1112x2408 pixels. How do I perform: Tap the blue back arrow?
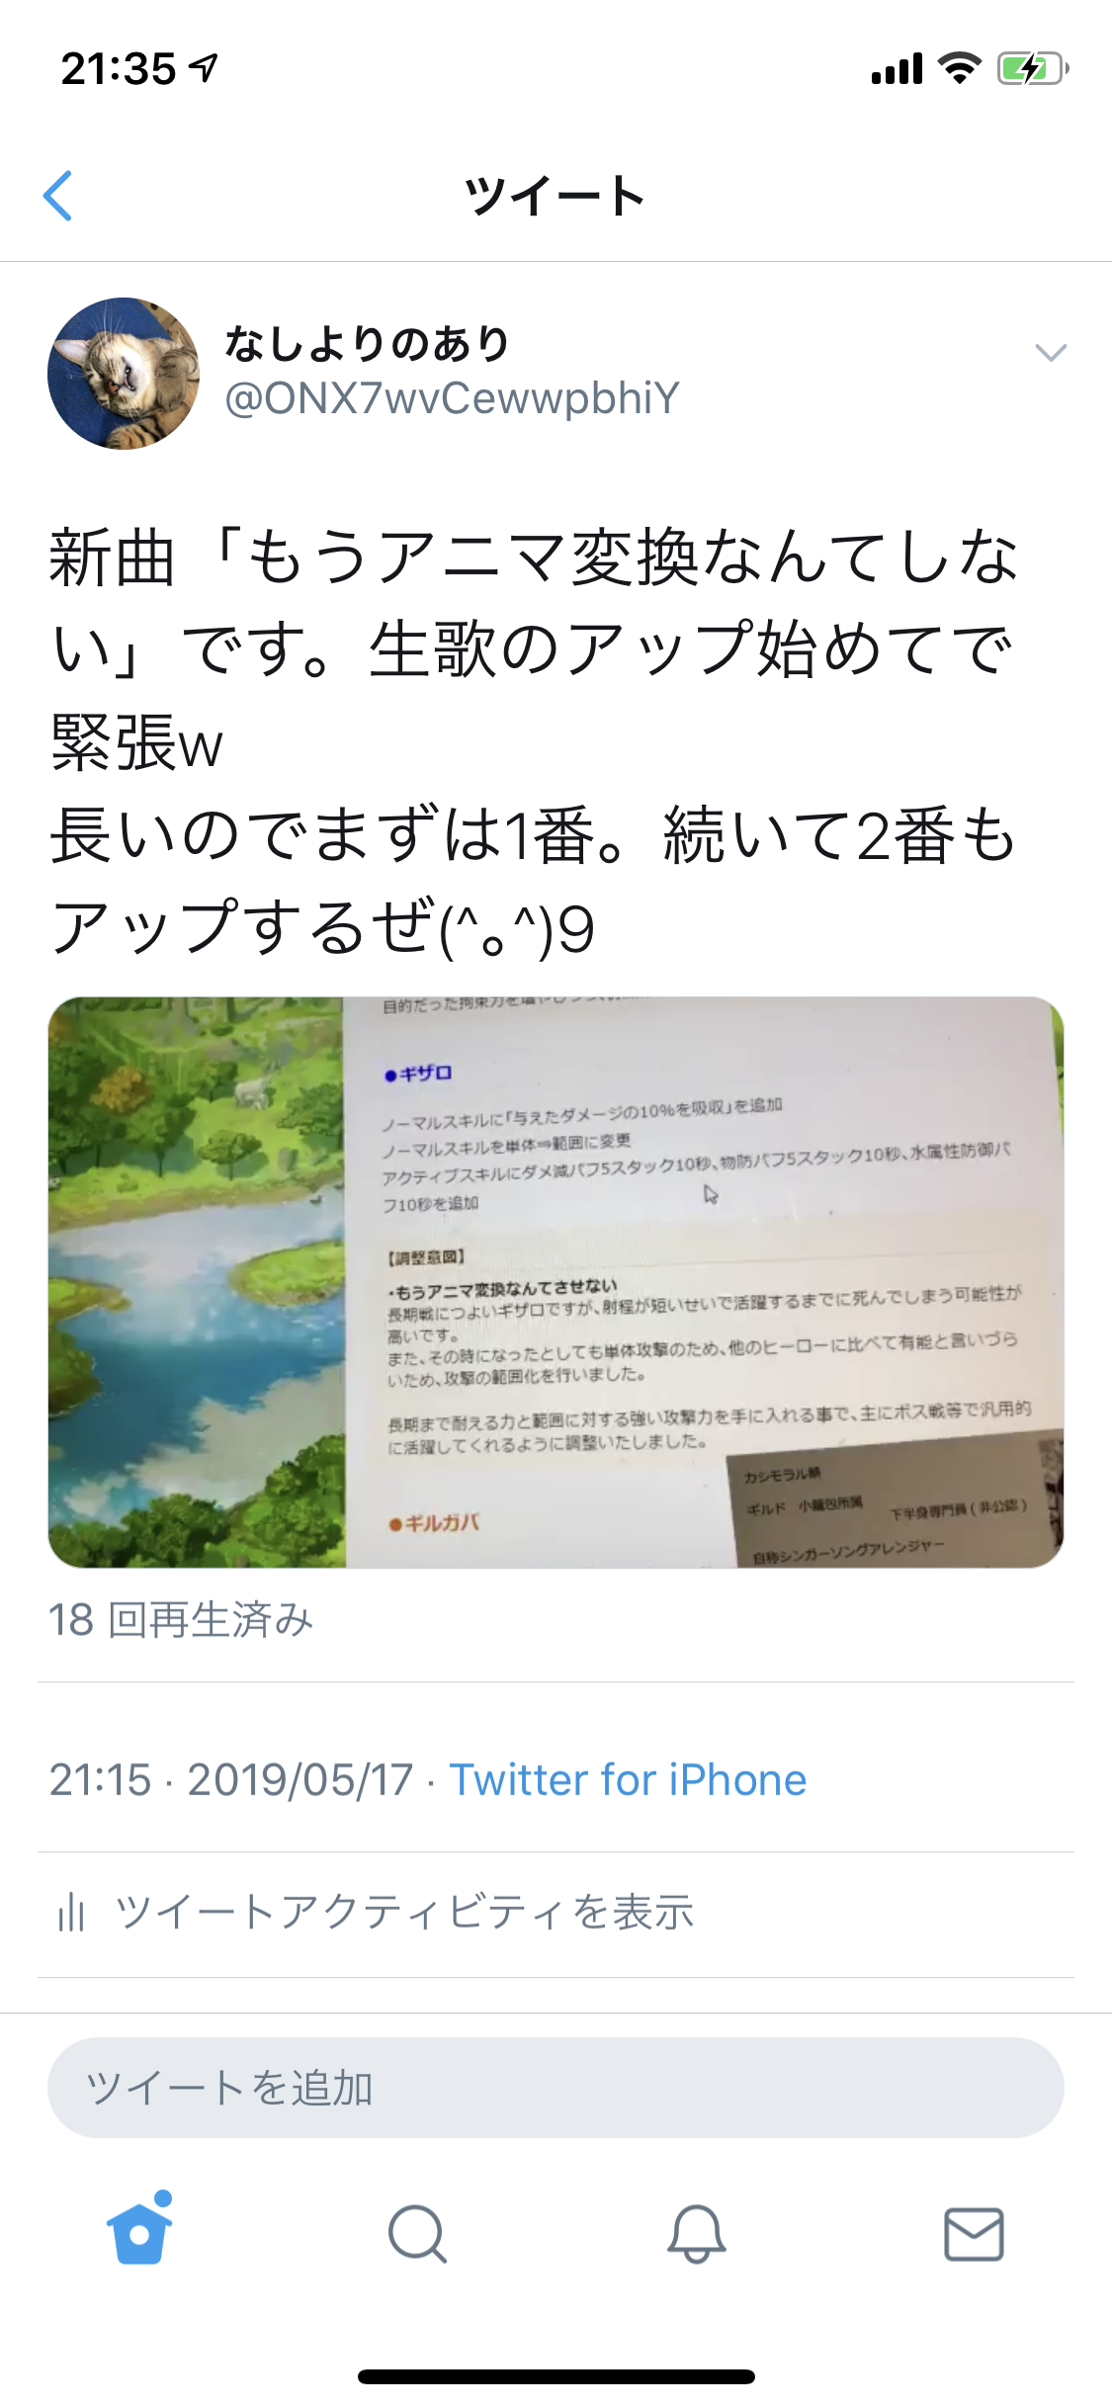(x=58, y=196)
